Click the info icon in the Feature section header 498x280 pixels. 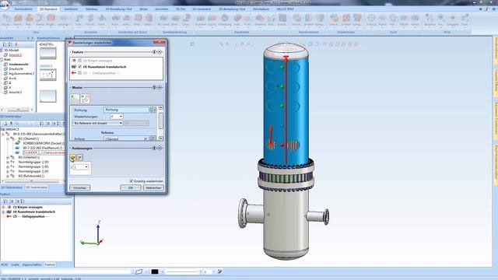[155, 52]
